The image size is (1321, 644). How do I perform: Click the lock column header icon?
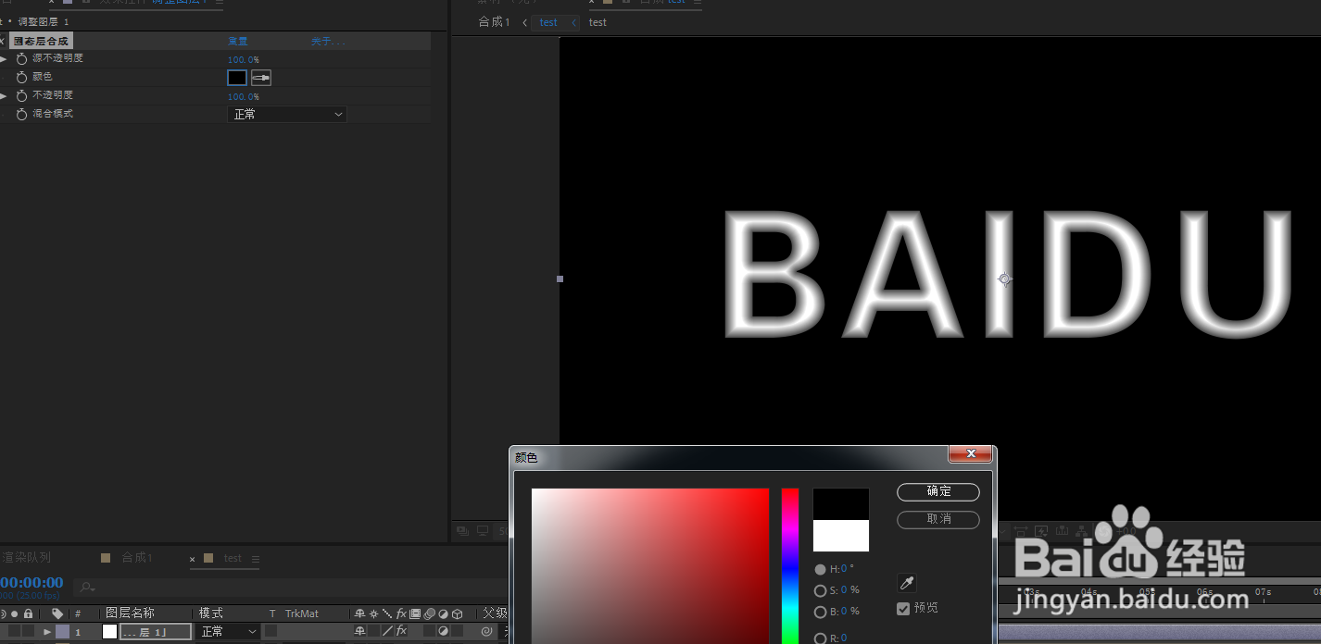coord(28,613)
